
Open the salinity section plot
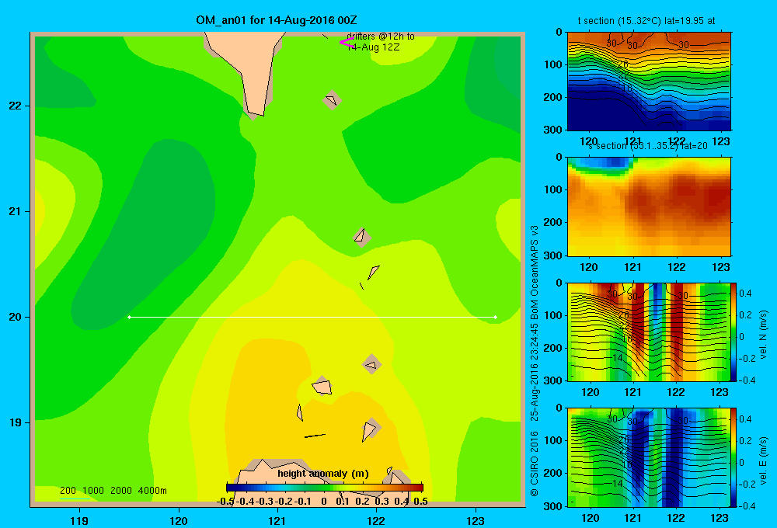649,207
